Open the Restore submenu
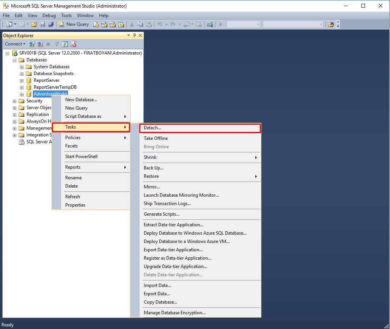 [200, 176]
